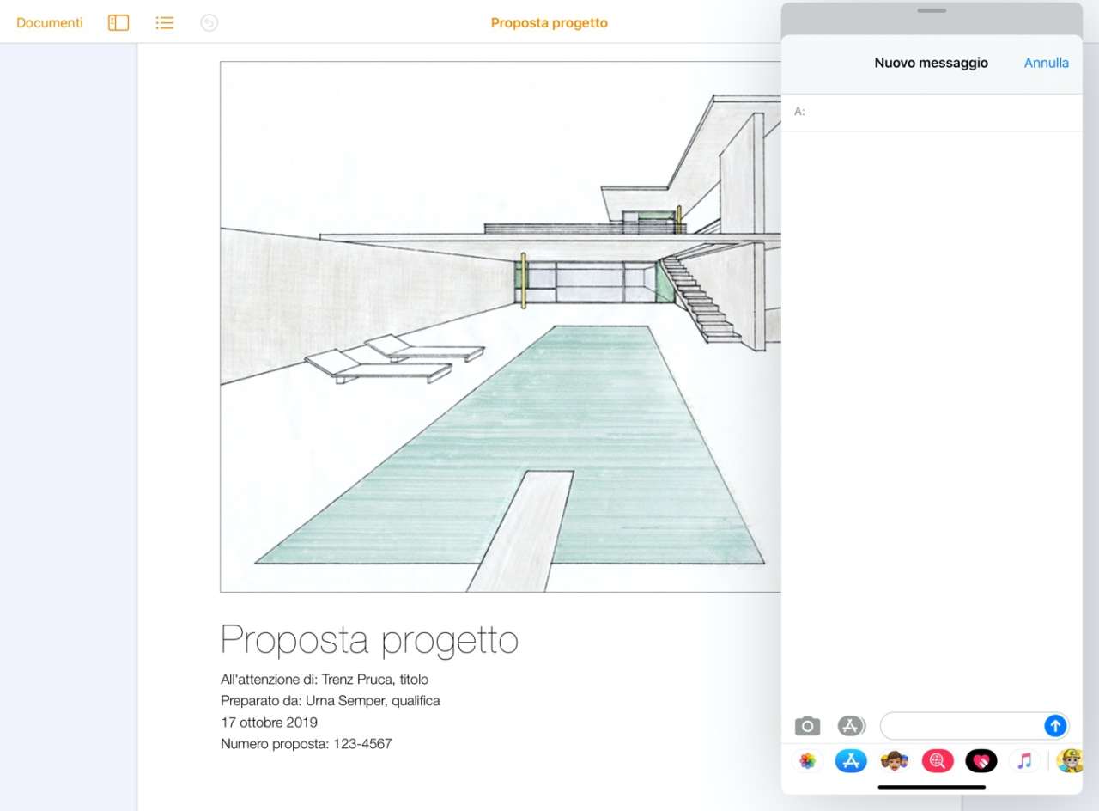Cancel the new message with Annulla
The image size is (1099, 811).
click(x=1046, y=63)
